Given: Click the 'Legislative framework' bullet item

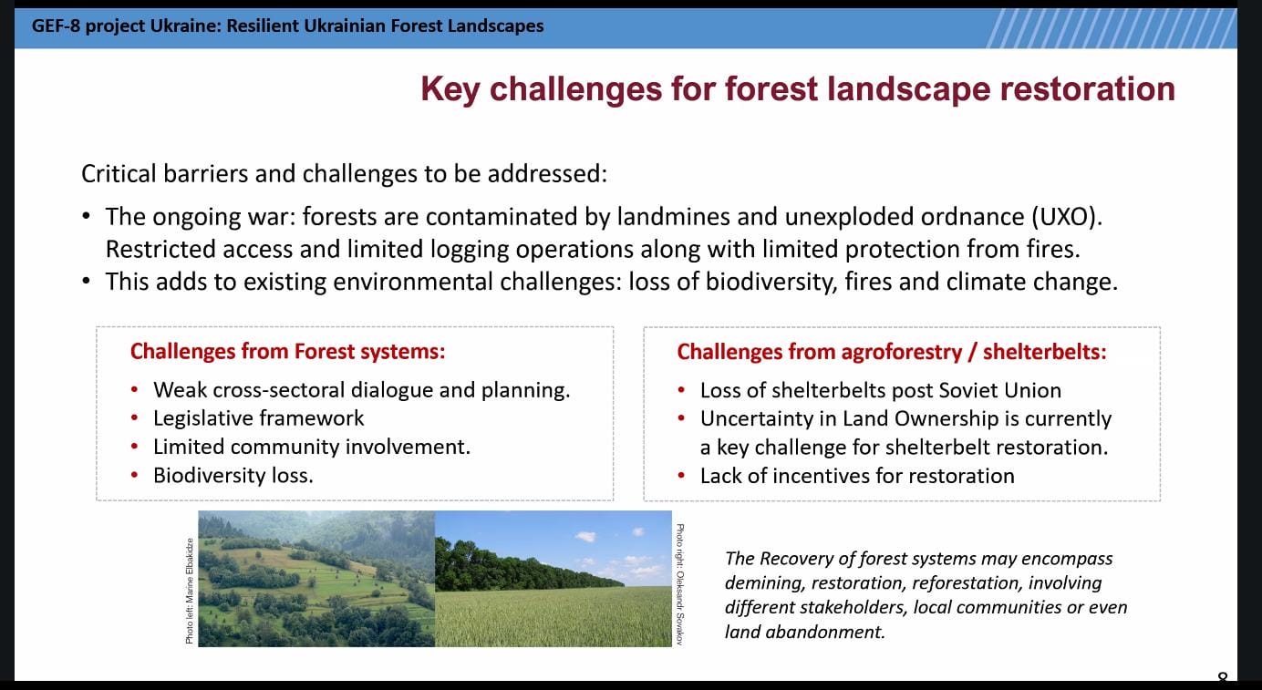Looking at the screenshot, I should [x=258, y=418].
